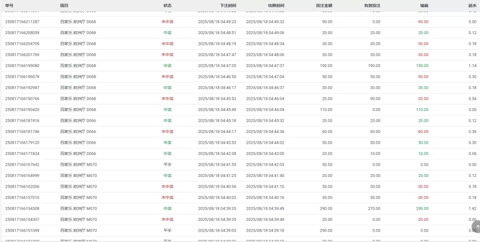Click bet amount 290.00 of order 250817166151099
The image size is (480, 242).
tap(326, 231)
